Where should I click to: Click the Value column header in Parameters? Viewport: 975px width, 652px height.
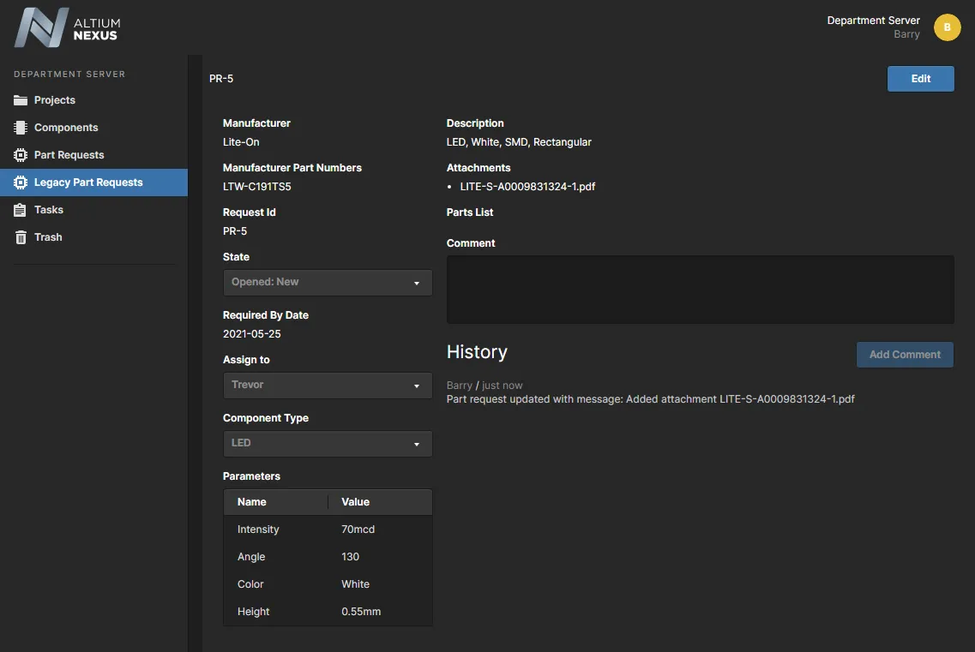[x=356, y=502]
